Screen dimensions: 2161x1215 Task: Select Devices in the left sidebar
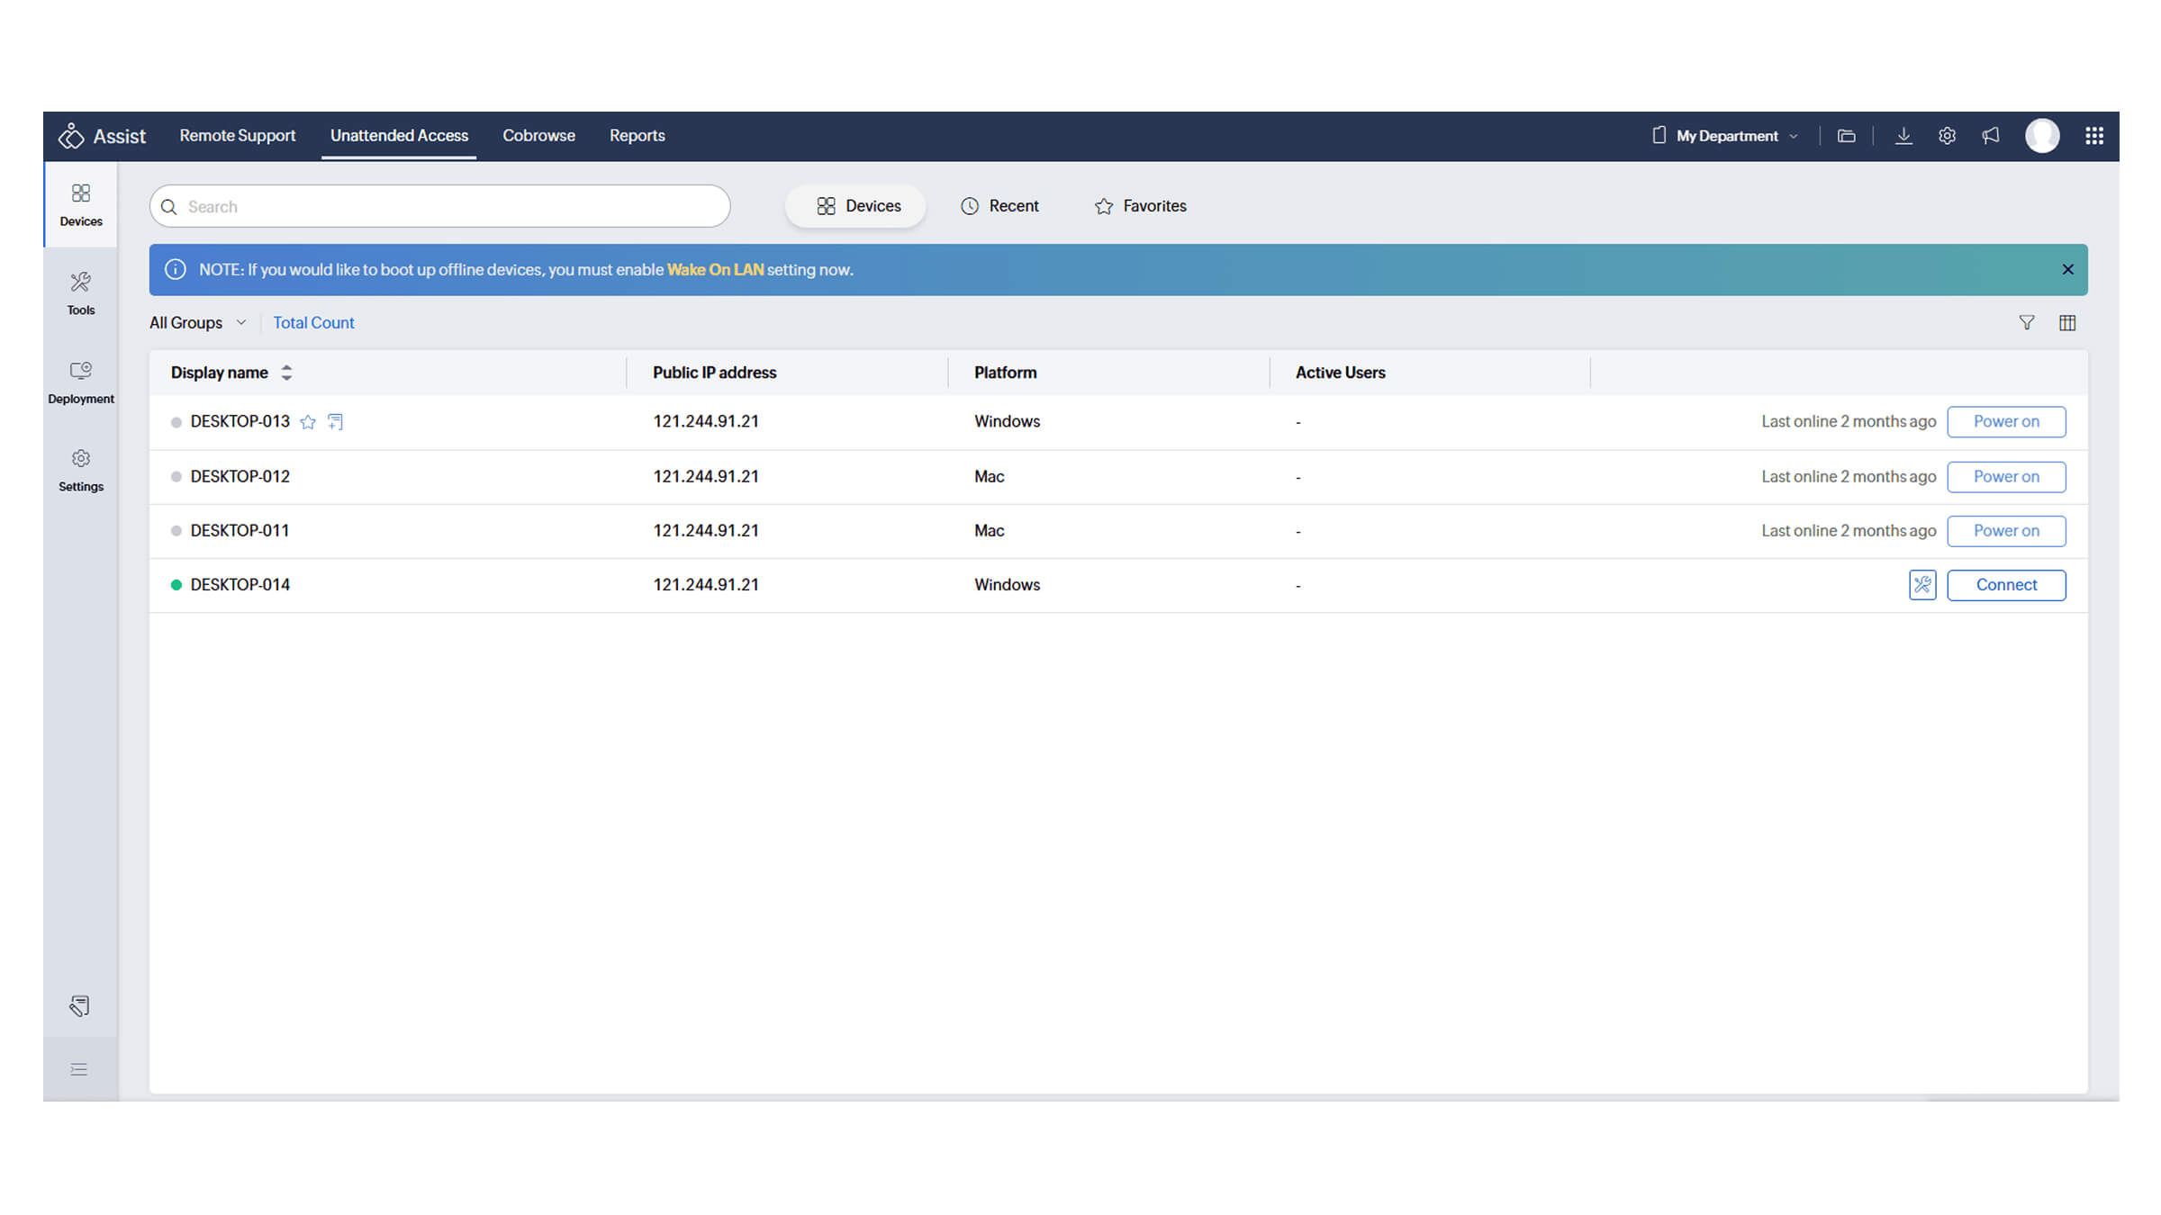80,204
